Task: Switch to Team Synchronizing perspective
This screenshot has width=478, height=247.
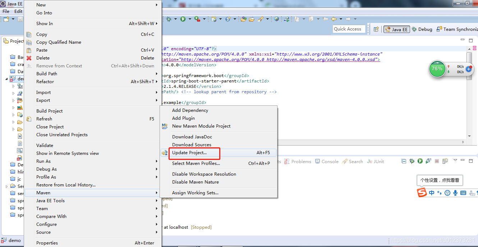Action: click(457, 29)
